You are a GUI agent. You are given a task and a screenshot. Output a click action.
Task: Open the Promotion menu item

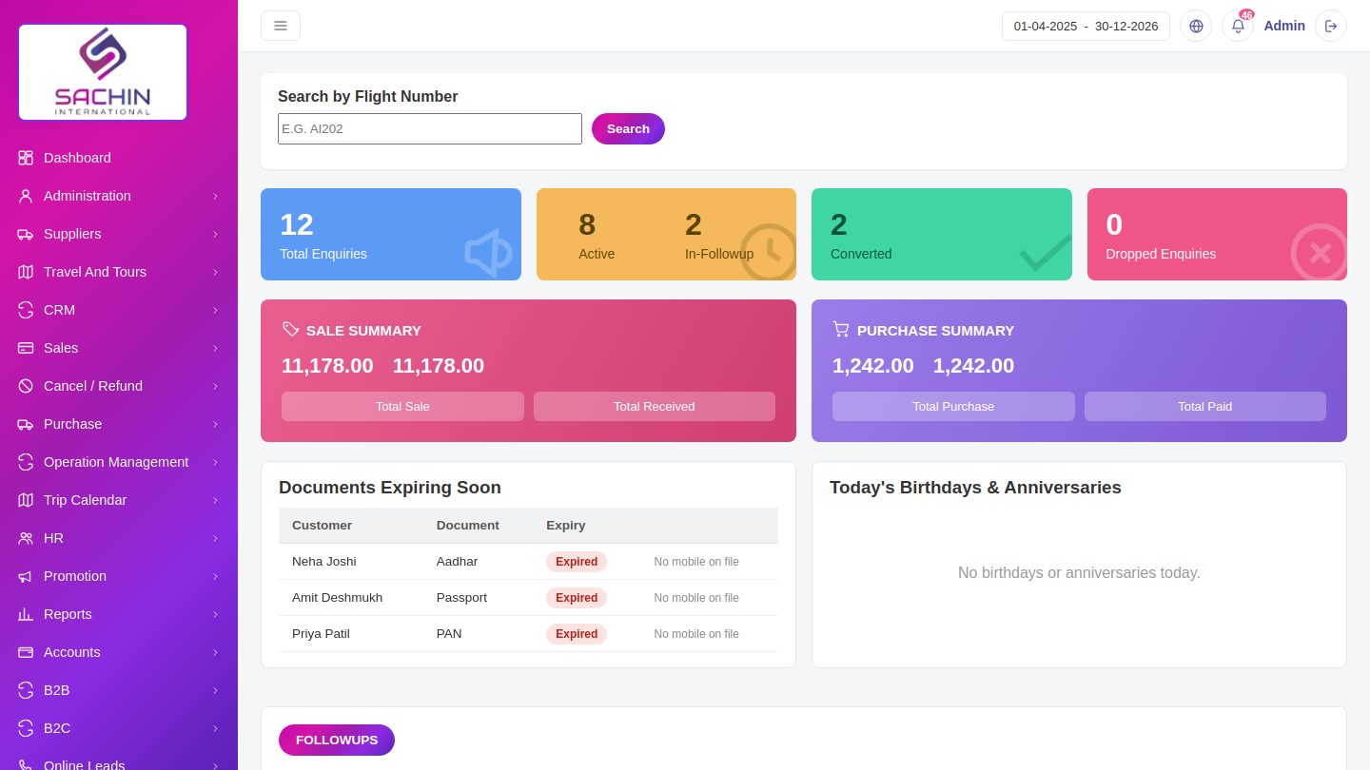[119, 576]
